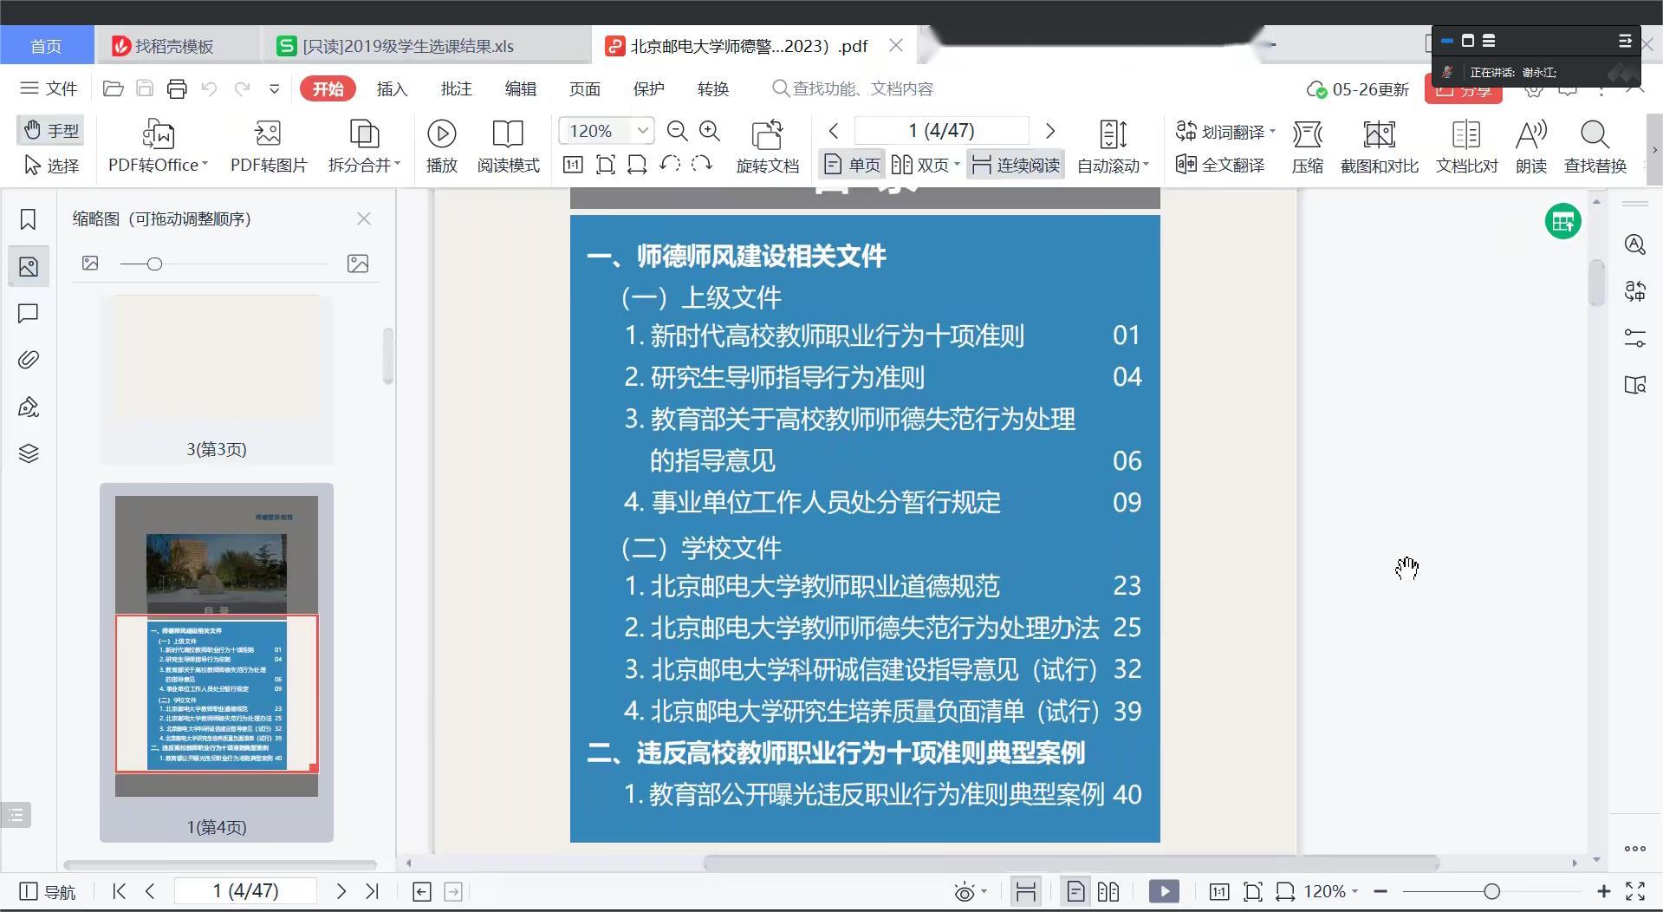This screenshot has width=1663, height=912.
Task: Open the 批注 ribbon tab
Action: (456, 88)
